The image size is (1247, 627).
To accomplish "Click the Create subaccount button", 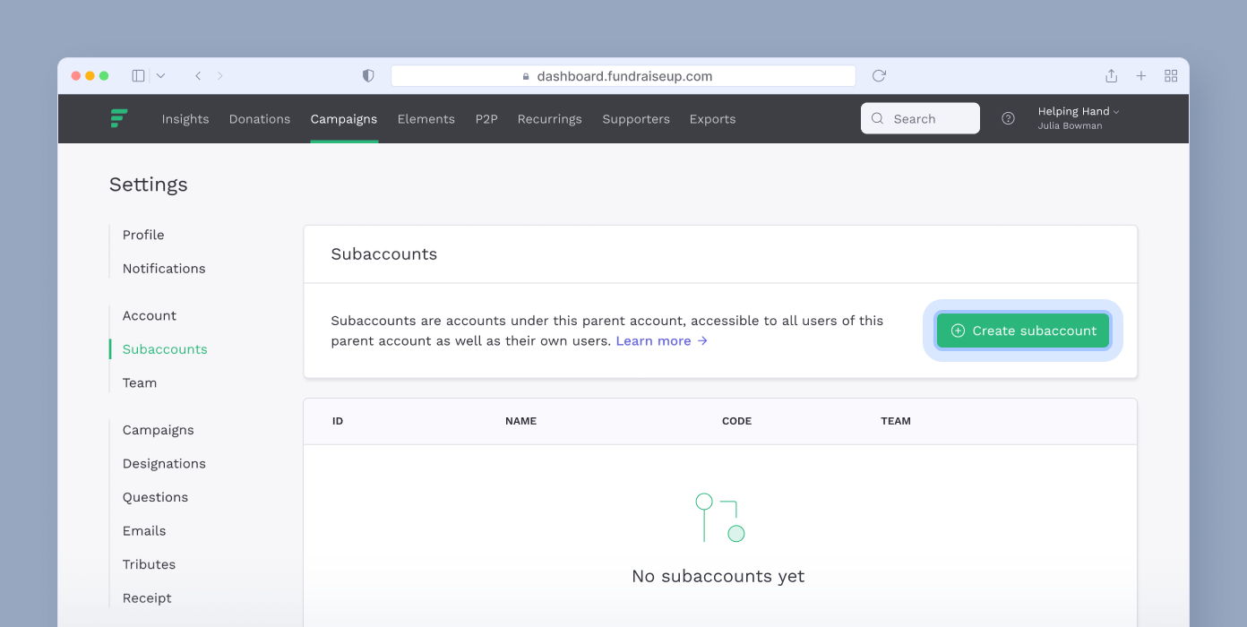I will (x=1023, y=331).
